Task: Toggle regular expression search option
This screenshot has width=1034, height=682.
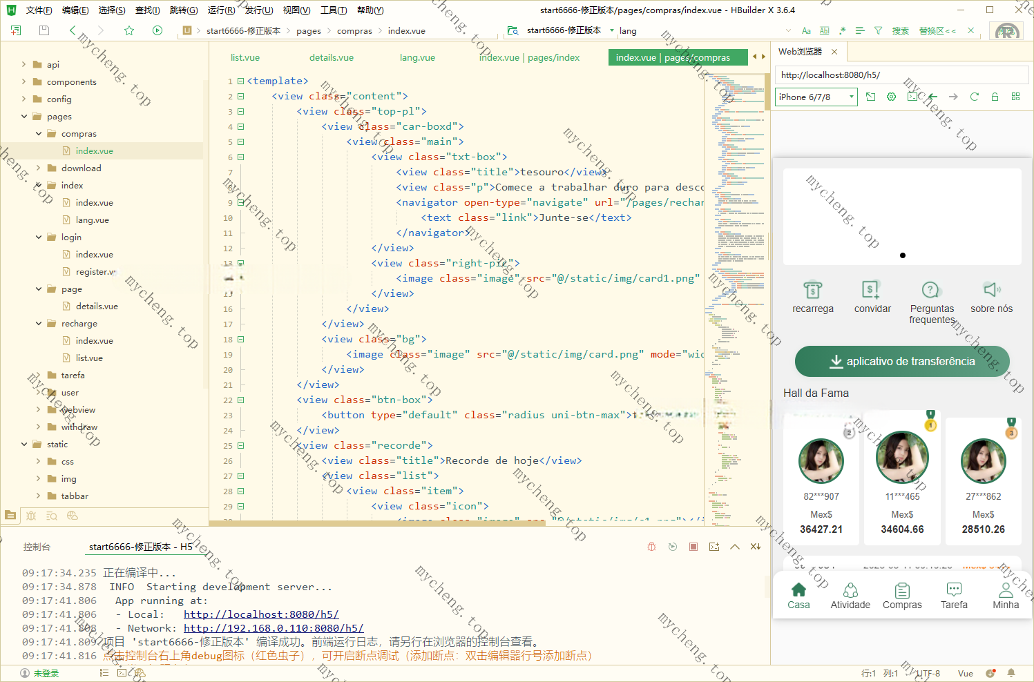Action: coord(842,31)
